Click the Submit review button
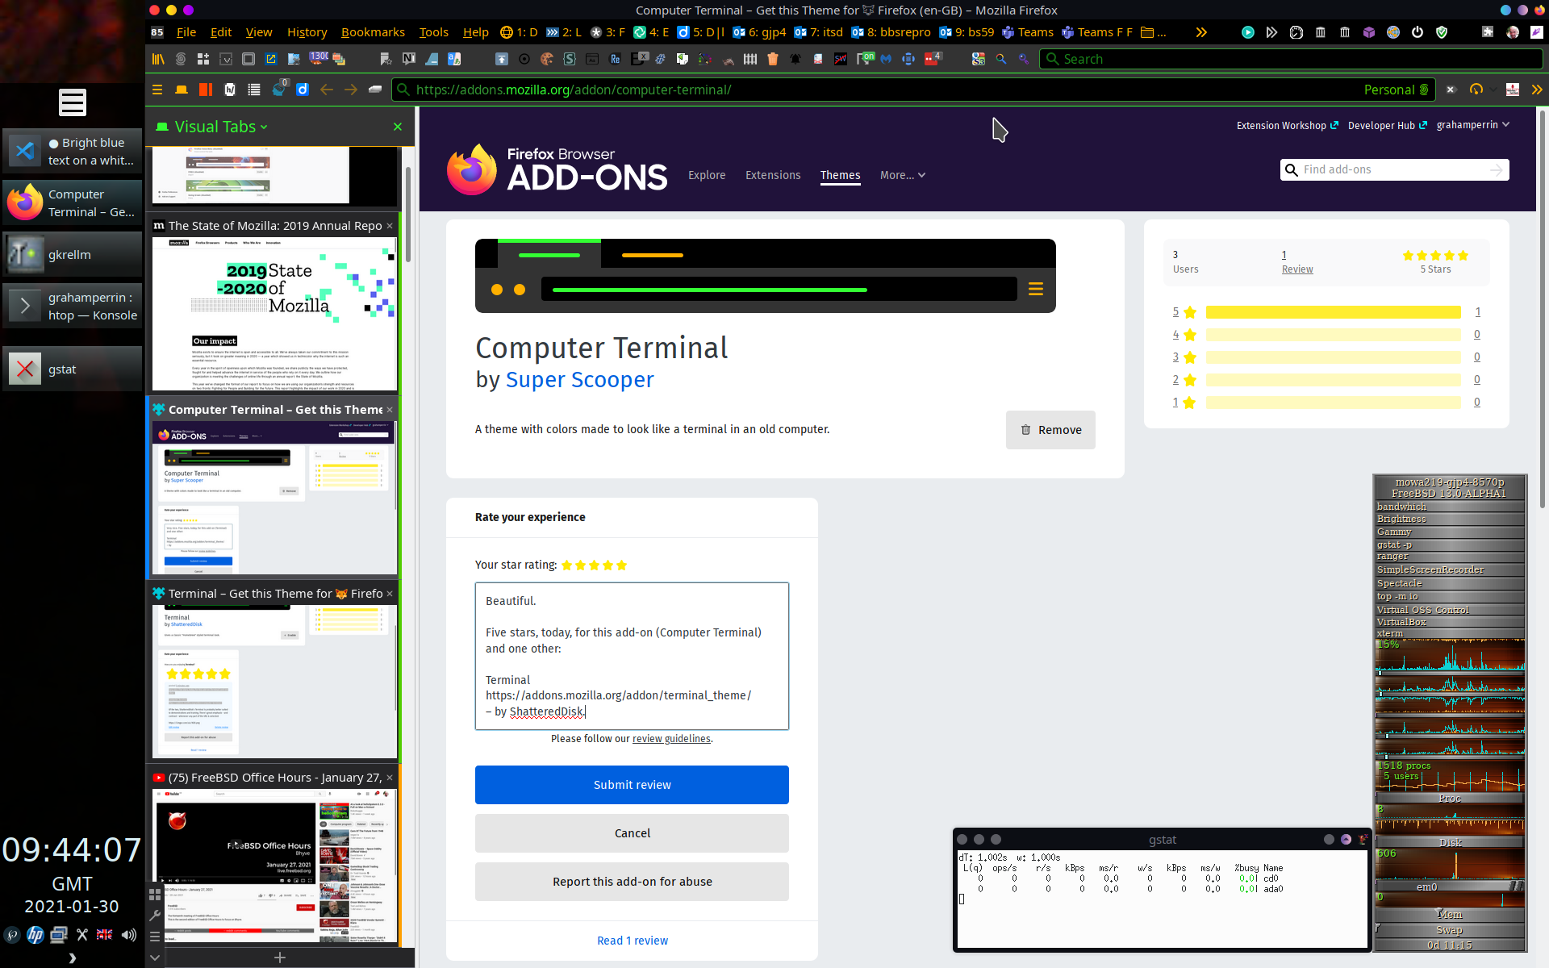Image resolution: width=1549 pixels, height=968 pixels. tap(632, 785)
